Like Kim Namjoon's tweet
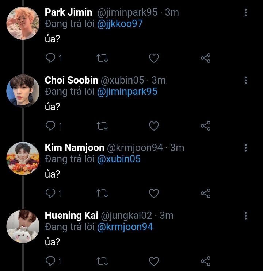This screenshot has height=271, width=263. click(154, 193)
